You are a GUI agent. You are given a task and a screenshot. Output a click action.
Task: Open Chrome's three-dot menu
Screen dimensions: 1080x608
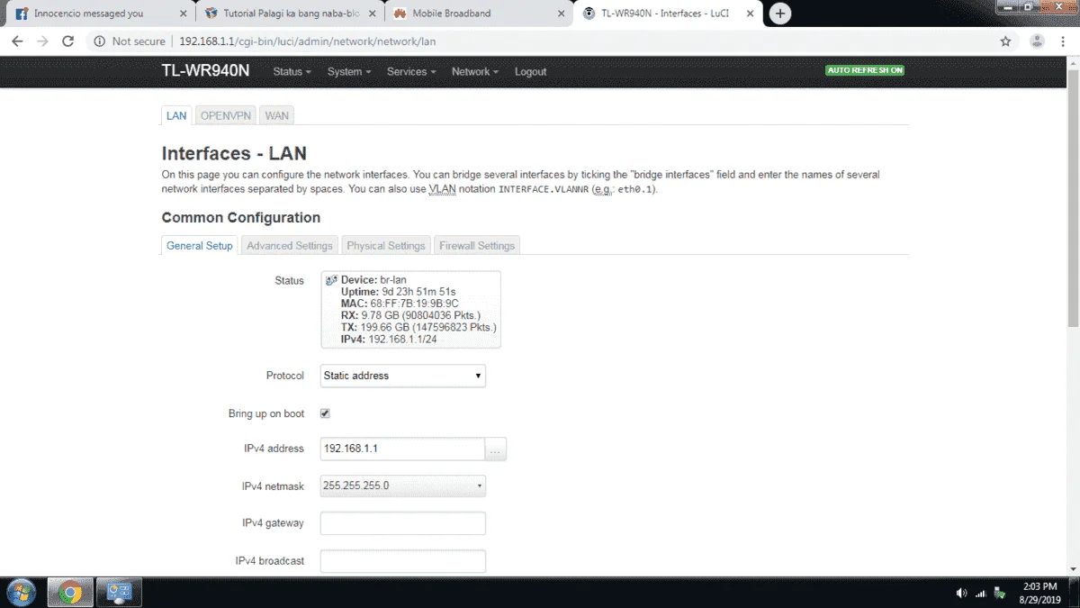pyautogui.click(x=1065, y=41)
